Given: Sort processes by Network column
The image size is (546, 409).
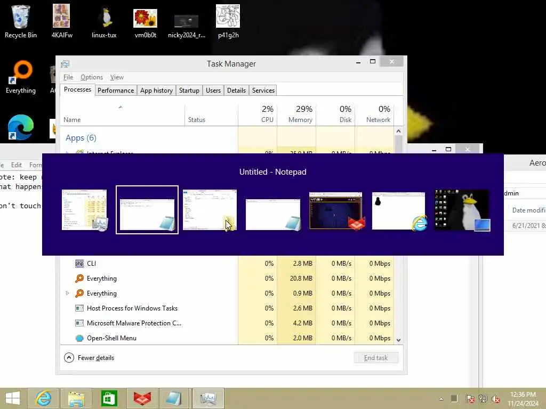Looking at the screenshot, I should [x=375, y=115].
